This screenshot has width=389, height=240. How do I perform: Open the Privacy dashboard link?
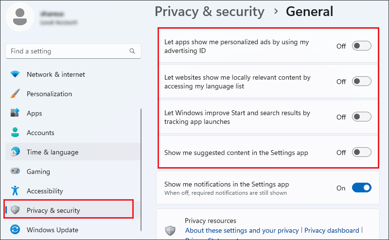pos(332,230)
